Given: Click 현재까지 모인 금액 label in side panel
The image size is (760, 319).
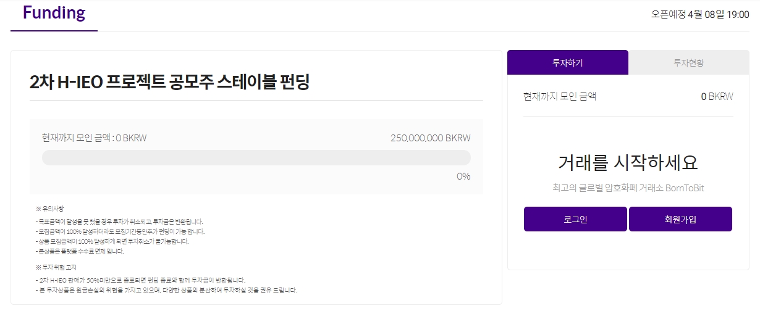Looking at the screenshot, I should click(559, 96).
